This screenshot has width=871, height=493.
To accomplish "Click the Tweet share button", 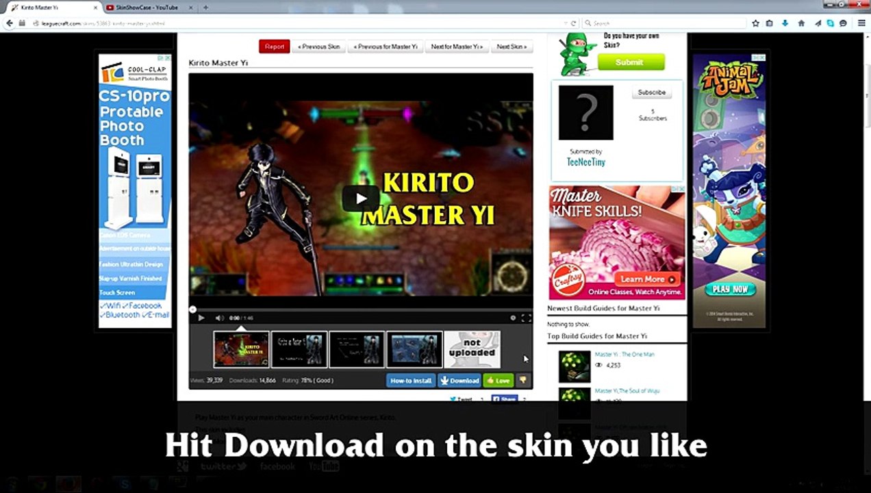I will (462, 399).
